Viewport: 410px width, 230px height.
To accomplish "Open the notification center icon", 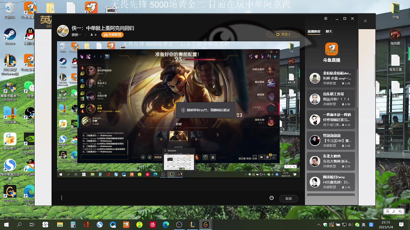I will (x=401, y=225).
